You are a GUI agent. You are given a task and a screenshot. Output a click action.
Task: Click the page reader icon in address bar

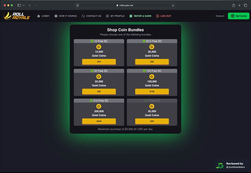coord(77,5)
